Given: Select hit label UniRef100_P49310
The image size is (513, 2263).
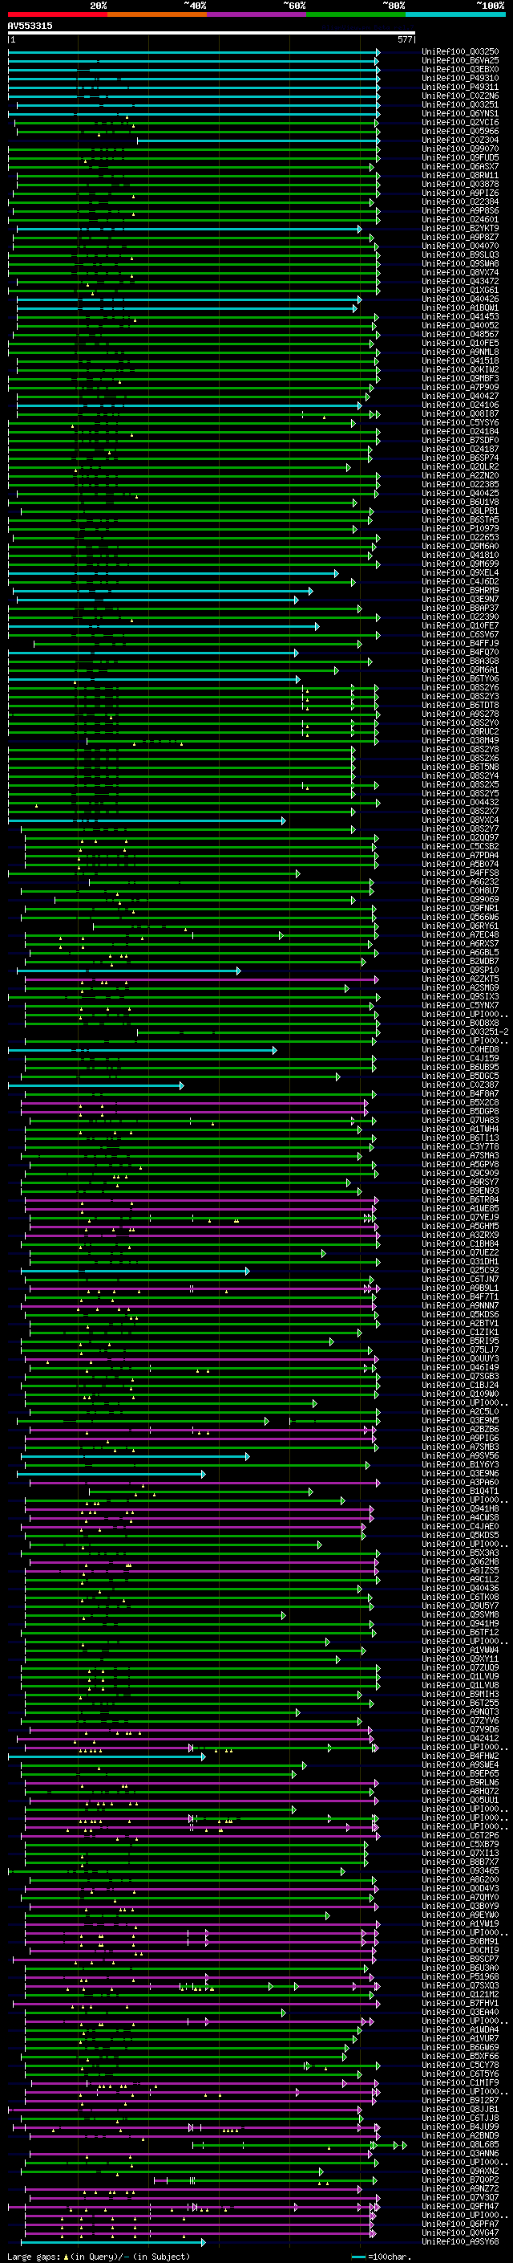Looking at the screenshot, I should pos(460,78).
